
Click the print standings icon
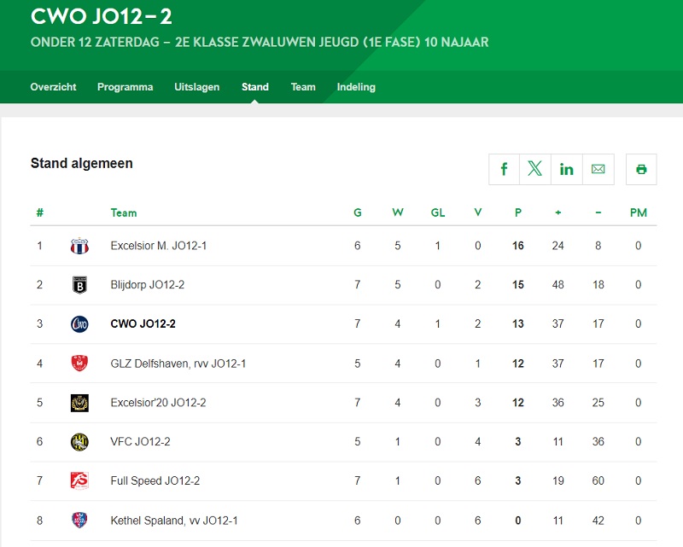[641, 169]
